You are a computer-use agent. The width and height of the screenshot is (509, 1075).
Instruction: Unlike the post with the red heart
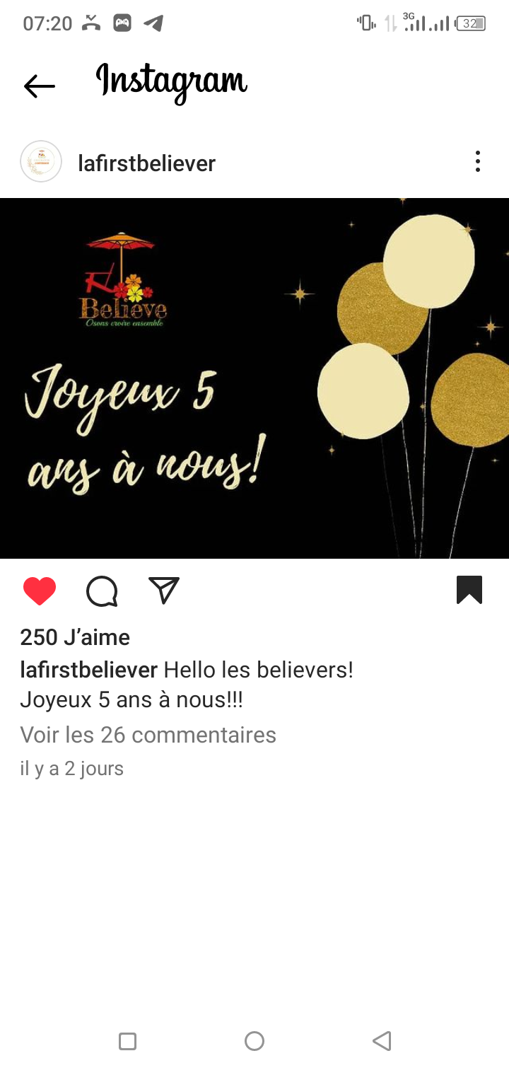point(40,591)
